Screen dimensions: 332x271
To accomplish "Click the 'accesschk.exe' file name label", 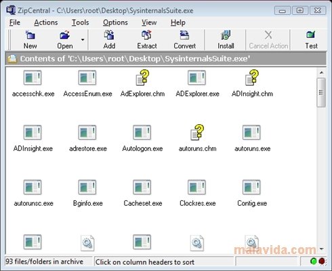I will 33,94.
